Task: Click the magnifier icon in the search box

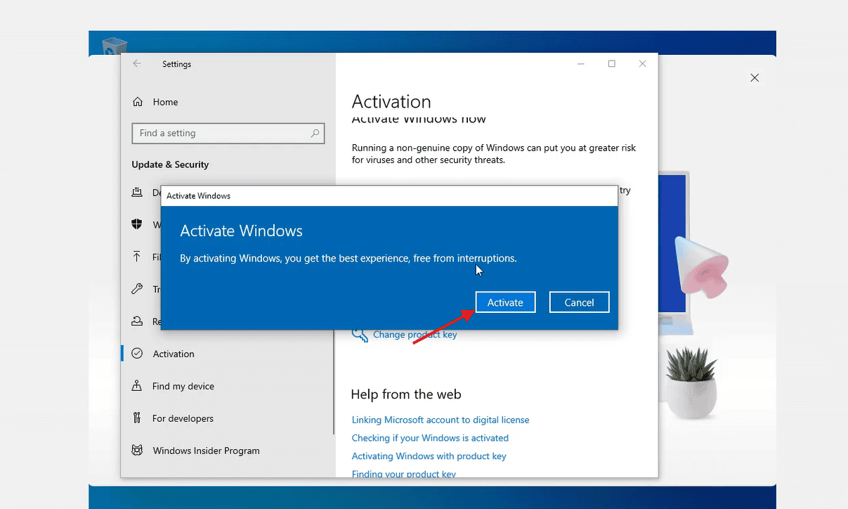Action: tap(315, 133)
